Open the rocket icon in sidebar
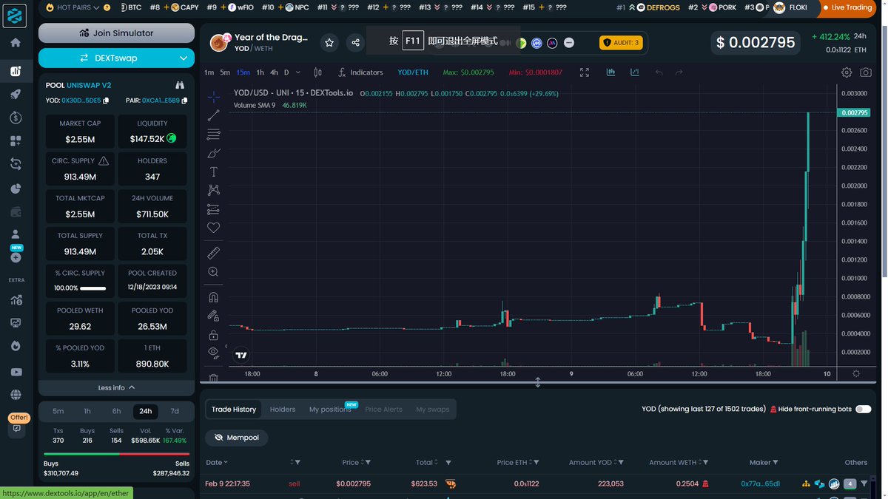Screen dimensions: 888x499 point(16,95)
